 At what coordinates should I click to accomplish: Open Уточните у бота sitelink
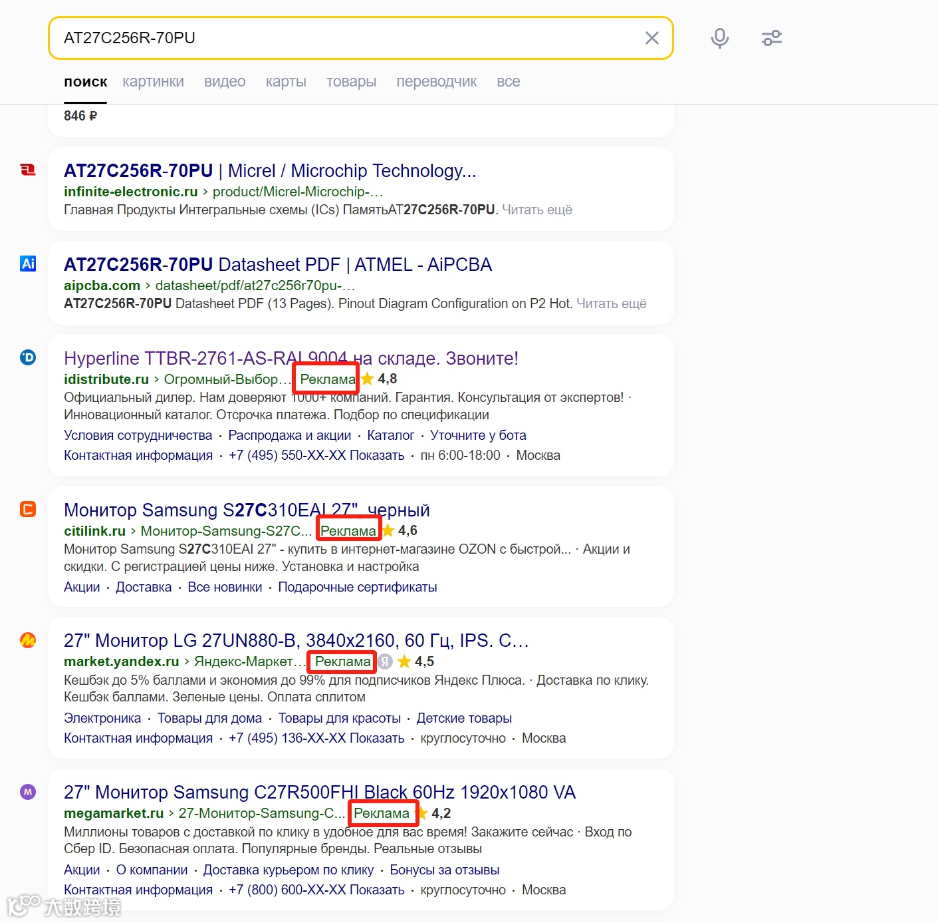(x=478, y=435)
